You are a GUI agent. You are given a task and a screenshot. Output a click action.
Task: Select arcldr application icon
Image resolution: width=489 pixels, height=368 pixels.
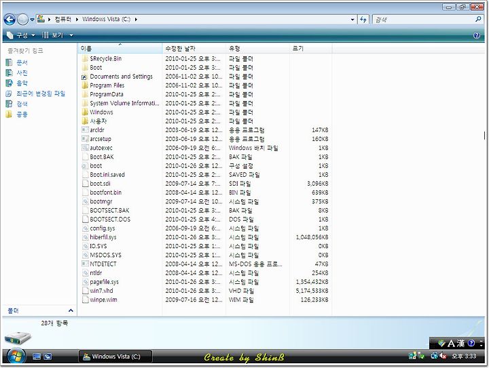tap(85, 130)
